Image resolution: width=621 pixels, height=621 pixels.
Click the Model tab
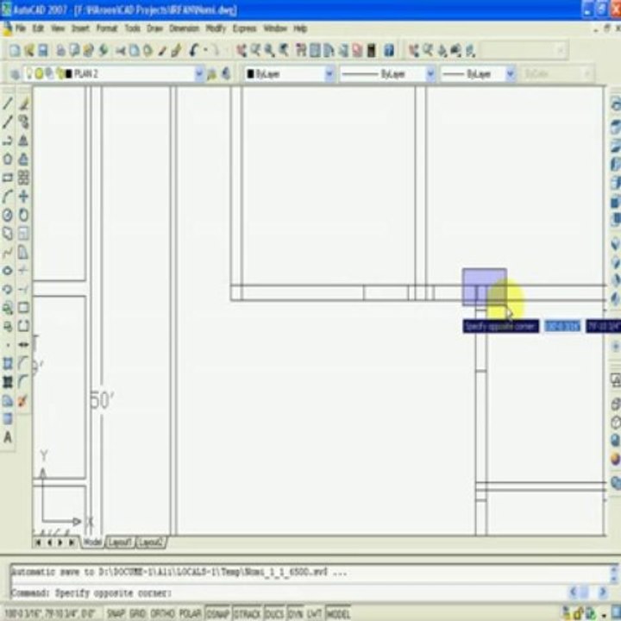click(x=92, y=542)
